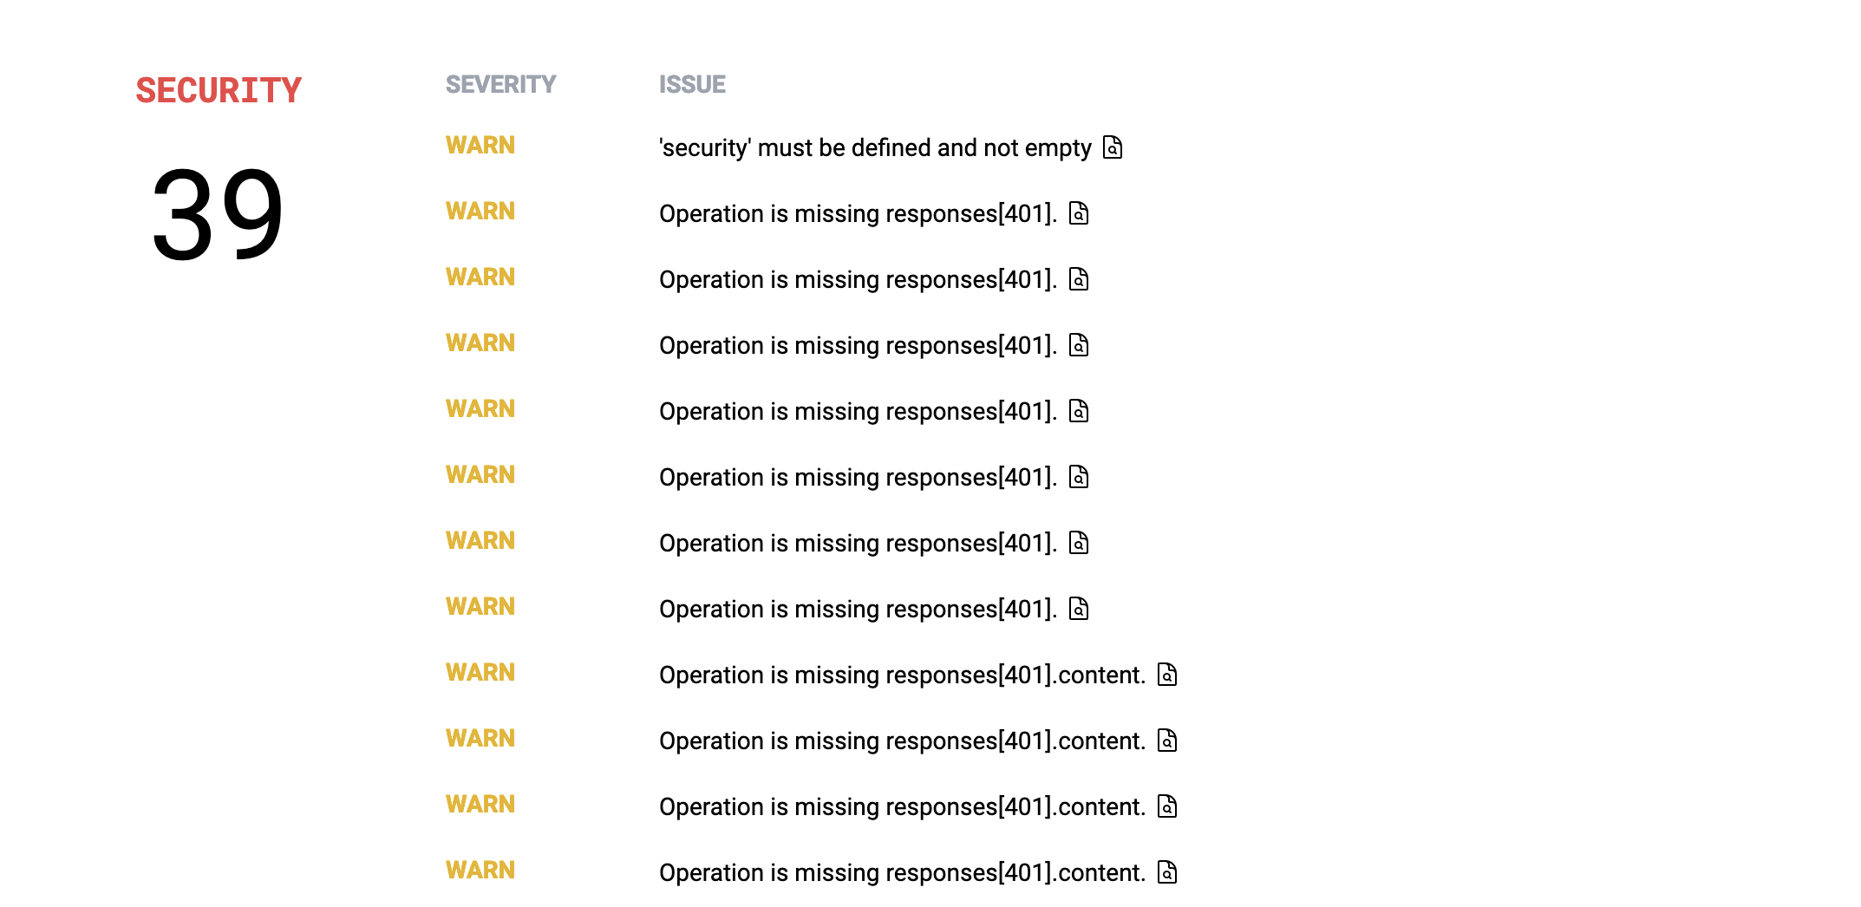Viewport: 1861px width, 907px height.
Task: Click file-search icon on seventh responses[401] issue
Action: (x=1079, y=609)
